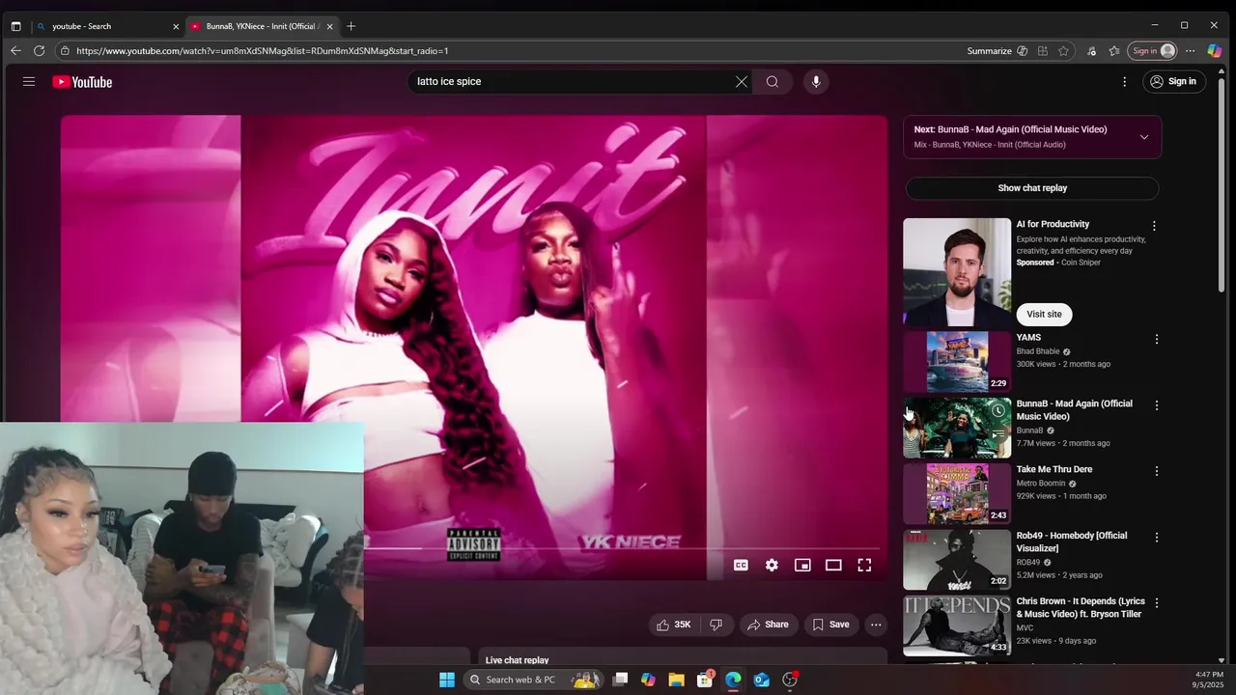Add this page to favorites star
Image resolution: width=1236 pixels, height=695 pixels.
(1063, 51)
